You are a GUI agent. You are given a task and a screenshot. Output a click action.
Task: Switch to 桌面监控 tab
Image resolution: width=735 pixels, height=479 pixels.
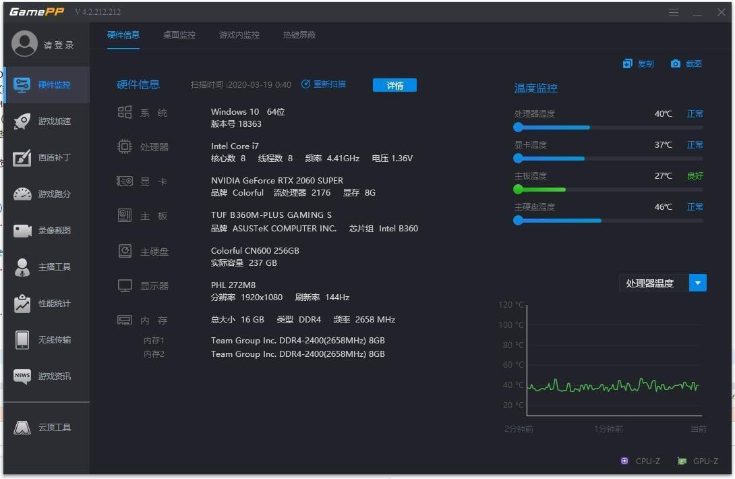[179, 34]
